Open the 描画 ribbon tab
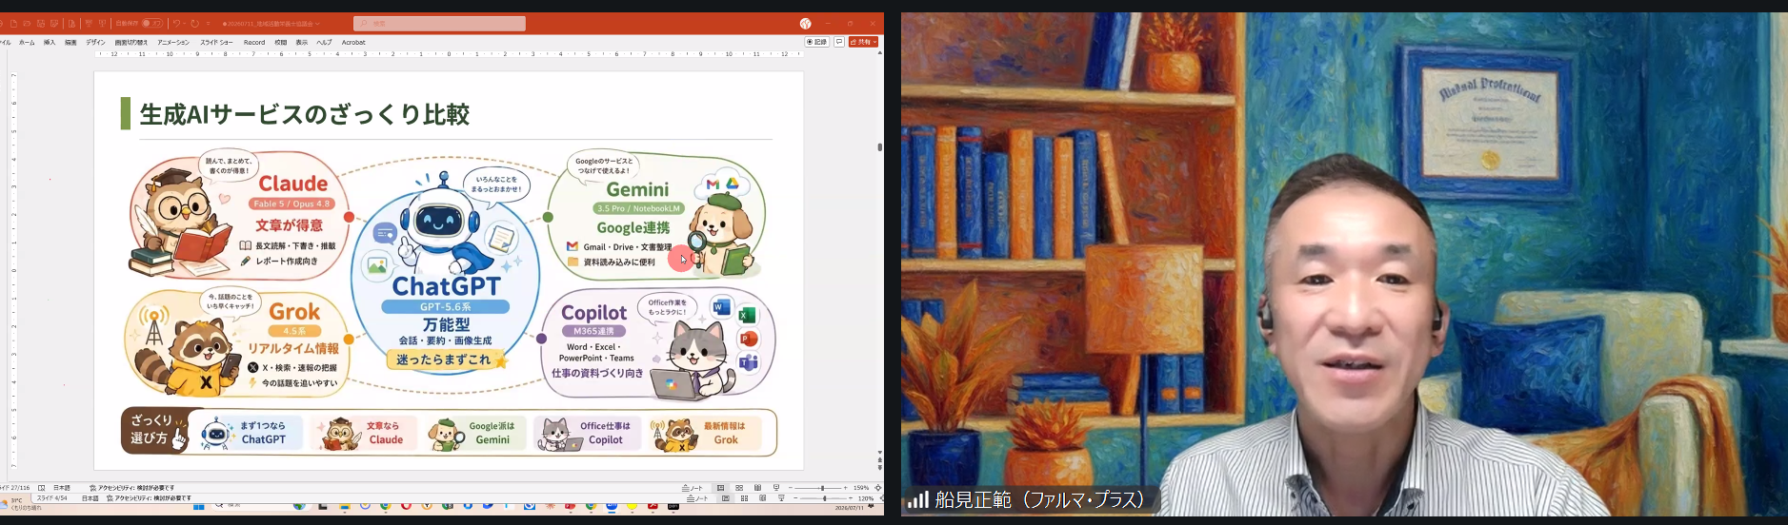 pyautogui.click(x=70, y=43)
